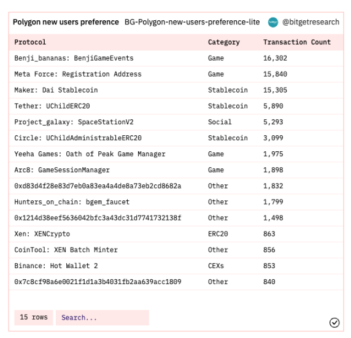Screen dimensions: 351x338
Task: Open BG-Polygon-new-users-preference-lite query link
Action: coord(192,22)
